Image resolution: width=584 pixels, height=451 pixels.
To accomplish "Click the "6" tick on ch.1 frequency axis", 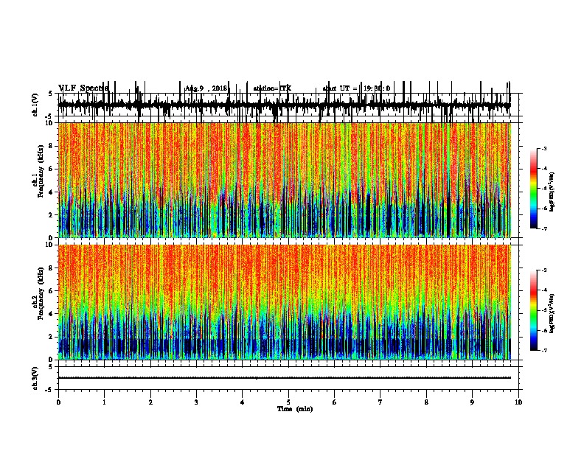I will (52, 169).
